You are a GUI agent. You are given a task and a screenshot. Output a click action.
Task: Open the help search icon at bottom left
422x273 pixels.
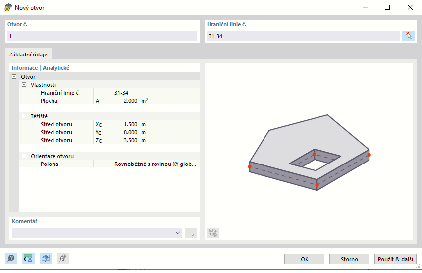point(11,259)
